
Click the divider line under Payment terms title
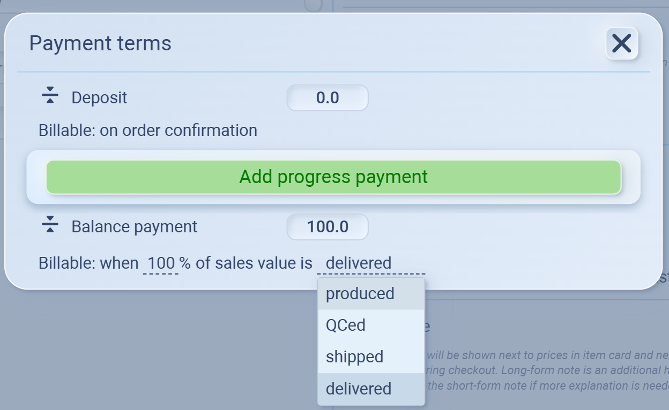click(x=332, y=72)
